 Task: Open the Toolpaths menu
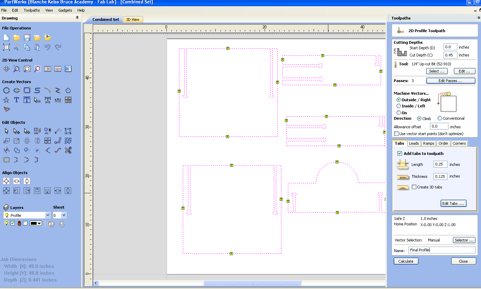[x=32, y=10]
